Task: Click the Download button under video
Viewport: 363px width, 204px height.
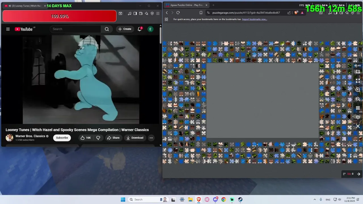Action: click(135, 138)
